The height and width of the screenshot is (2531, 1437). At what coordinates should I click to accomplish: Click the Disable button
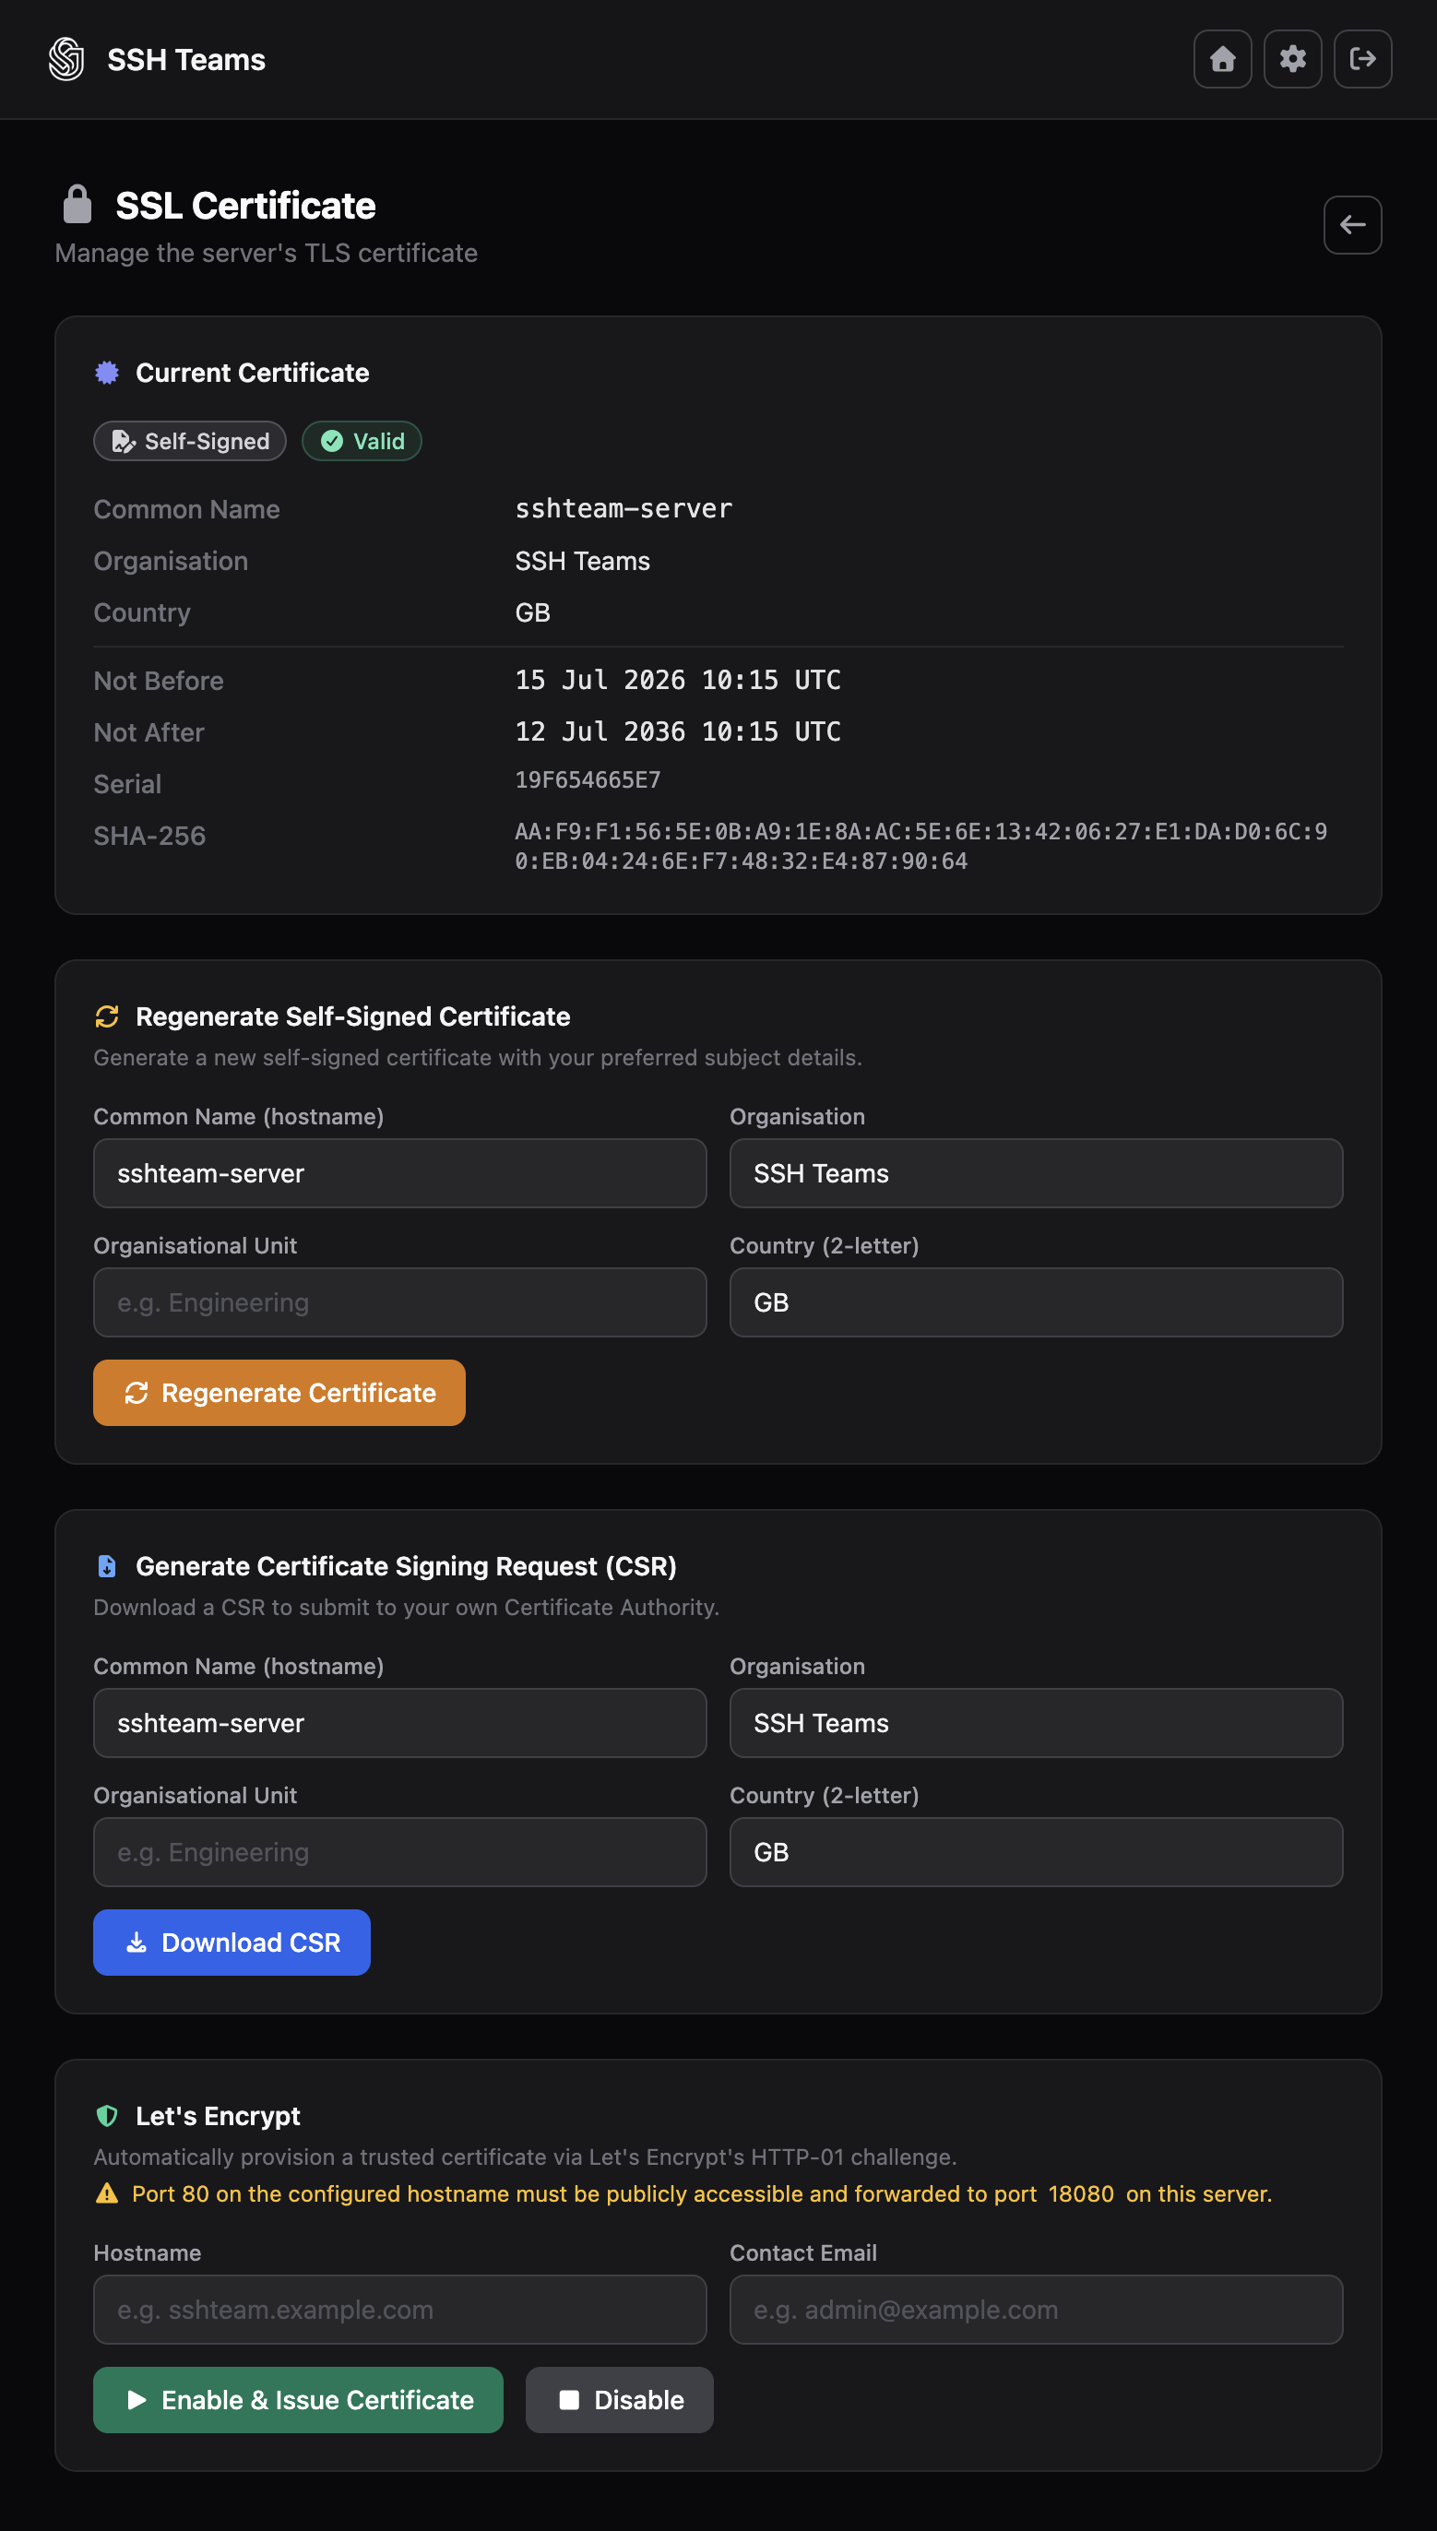619,2400
